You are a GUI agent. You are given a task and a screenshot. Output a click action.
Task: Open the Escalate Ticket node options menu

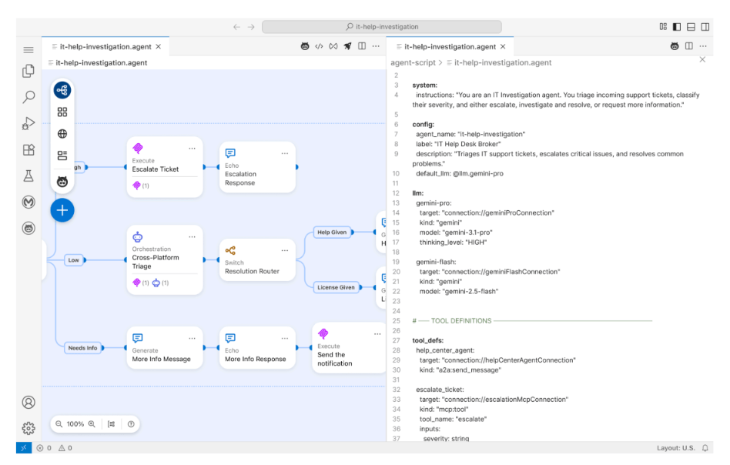(192, 148)
